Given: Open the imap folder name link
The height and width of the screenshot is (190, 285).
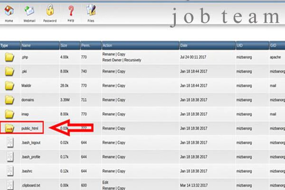Looking at the screenshot, I should (26, 114).
